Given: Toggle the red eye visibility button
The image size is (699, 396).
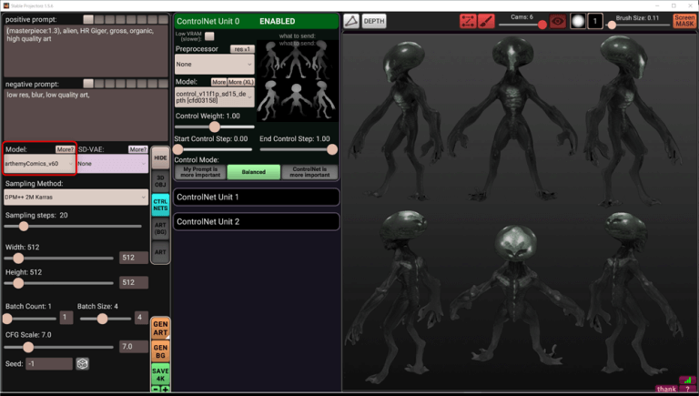Looking at the screenshot, I should [x=557, y=21].
